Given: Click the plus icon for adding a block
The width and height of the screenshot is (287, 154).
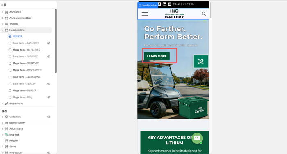Looking at the screenshot, I should 10,36.
